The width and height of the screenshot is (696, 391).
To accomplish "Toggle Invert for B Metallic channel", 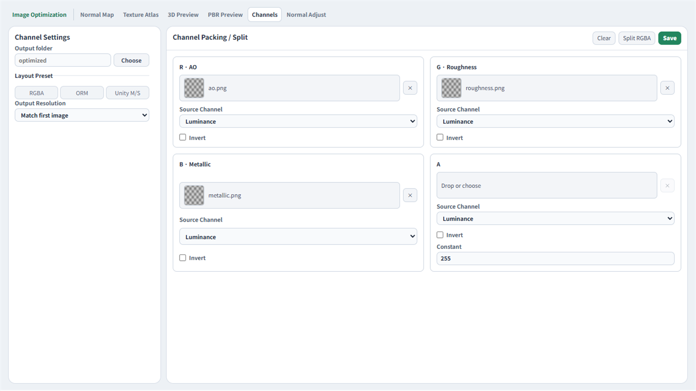I will (x=183, y=258).
